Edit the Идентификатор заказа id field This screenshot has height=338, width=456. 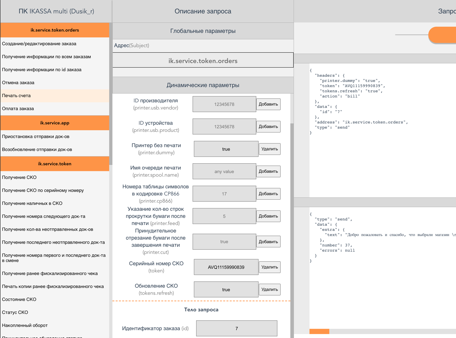click(x=236, y=329)
